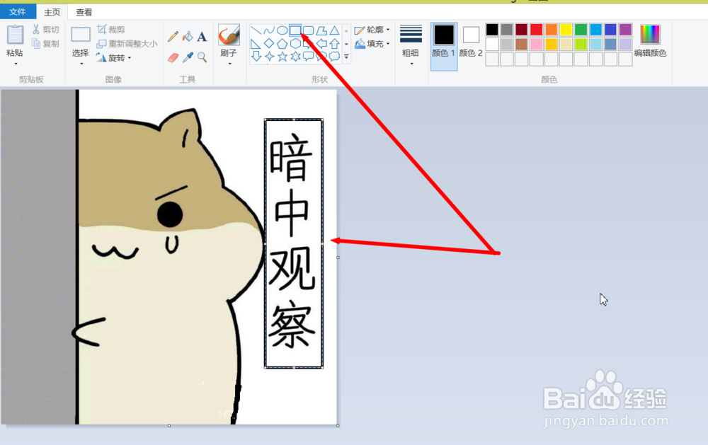Open the Outline (轮廓) dropdown
The image size is (708, 445).
pos(372,30)
